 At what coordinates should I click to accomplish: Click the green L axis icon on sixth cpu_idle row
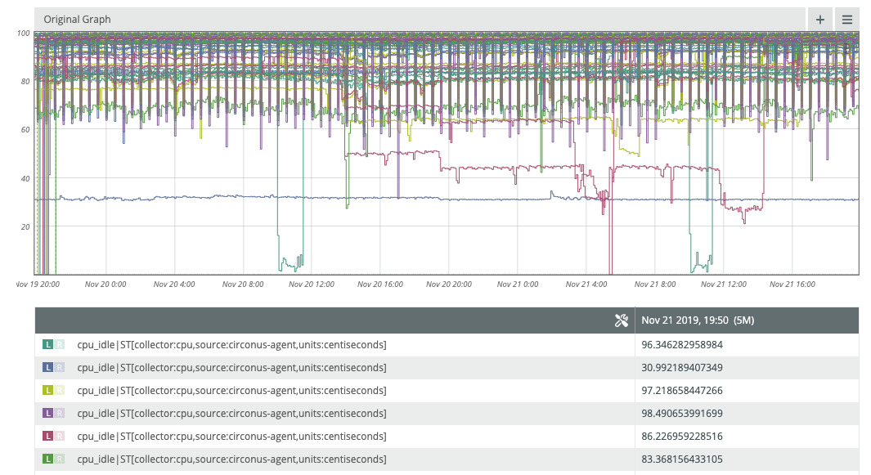point(47,459)
